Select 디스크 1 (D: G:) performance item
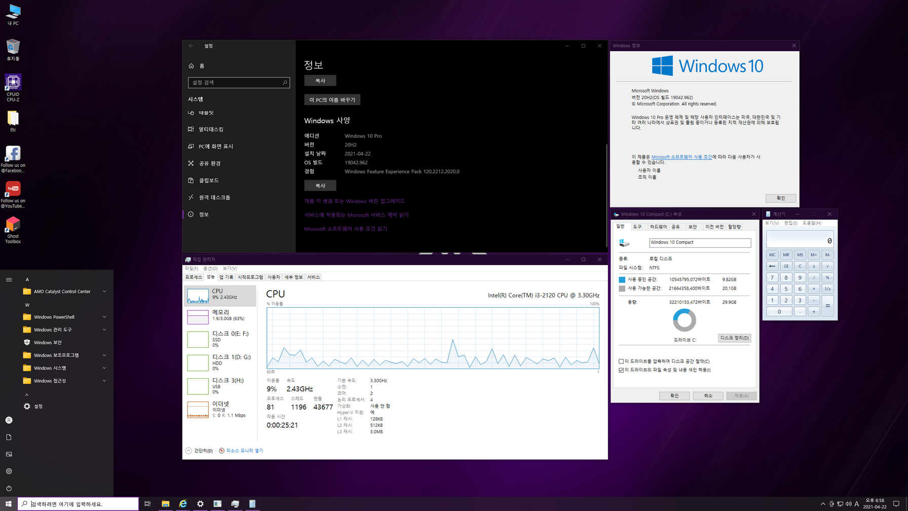Viewport: 908px width, 511px height. click(220, 362)
